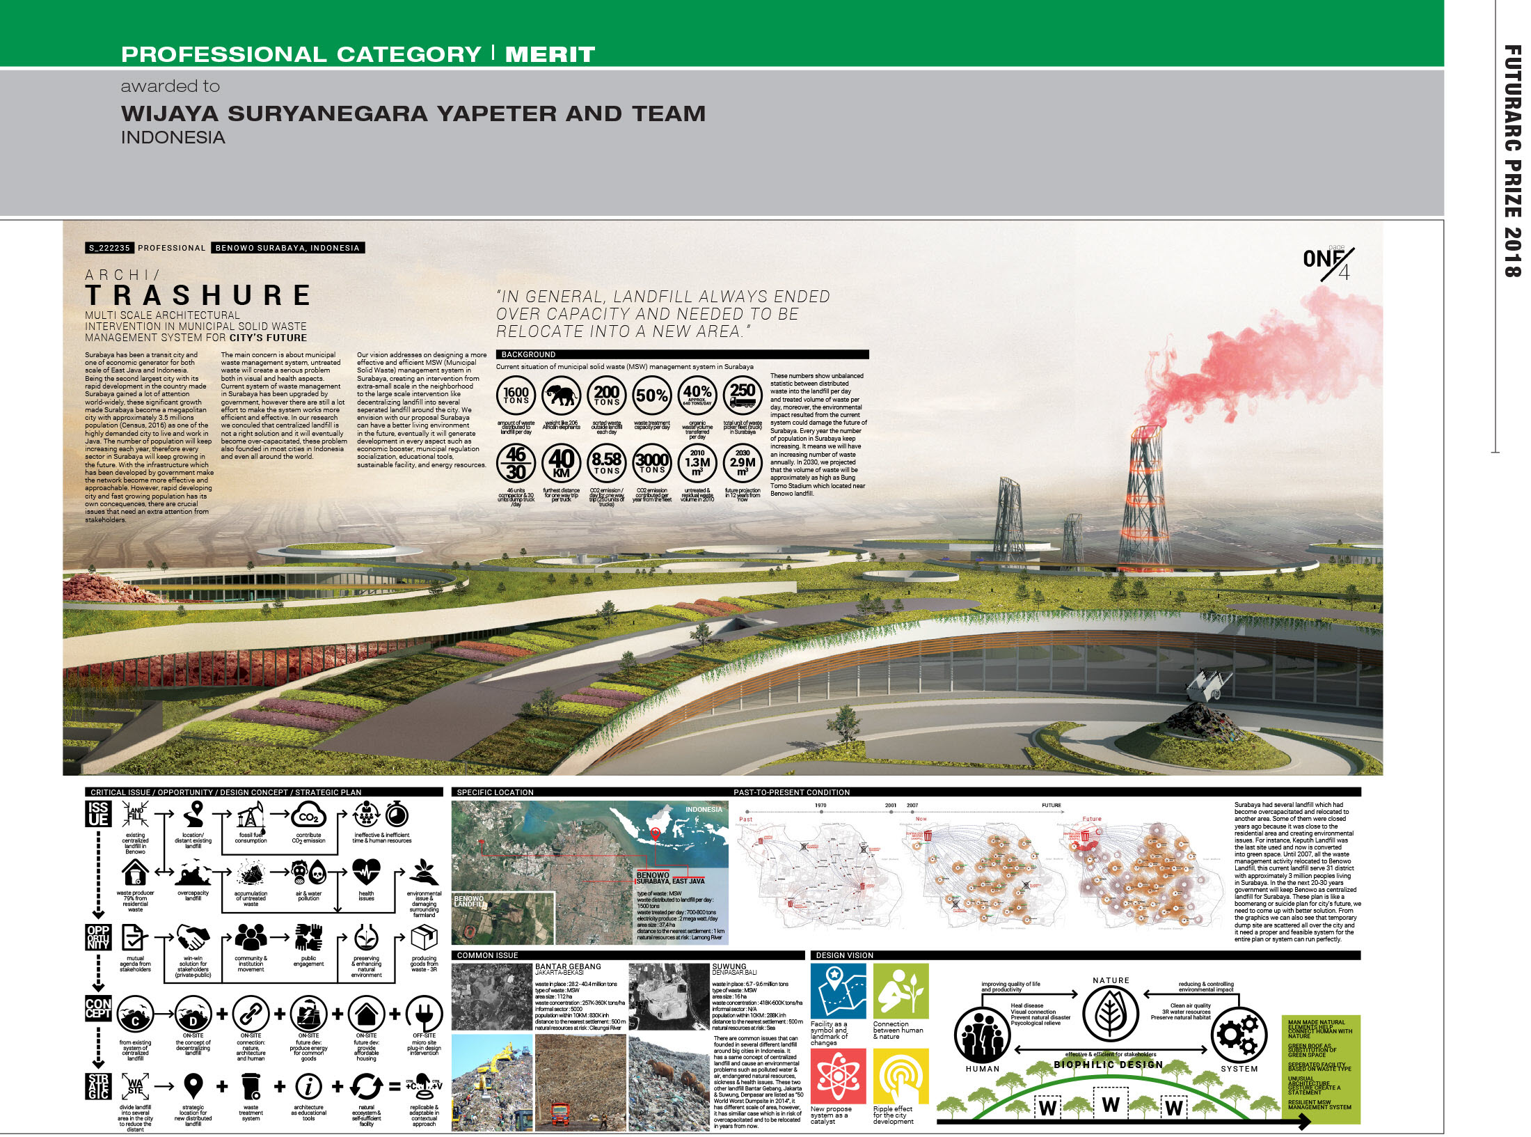The image size is (1531, 1137).
Task: Click the SYSTEM gears circle icon
Action: point(1239,1035)
